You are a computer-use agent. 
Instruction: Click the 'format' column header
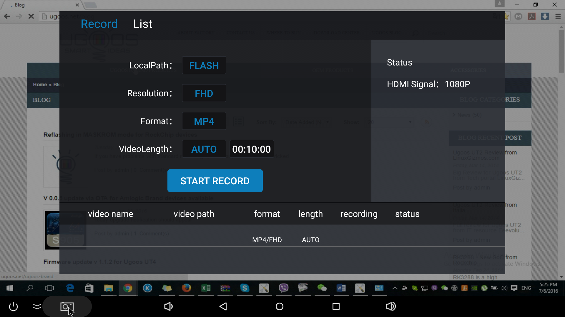267,214
